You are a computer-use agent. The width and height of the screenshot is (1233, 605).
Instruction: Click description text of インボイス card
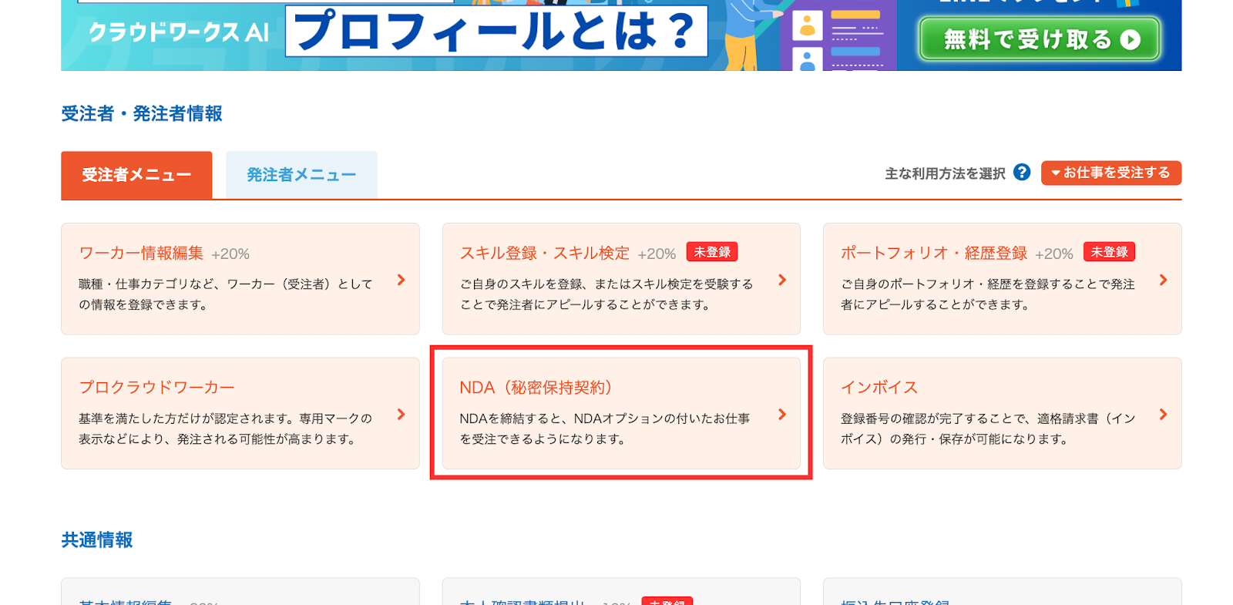[x=988, y=429]
